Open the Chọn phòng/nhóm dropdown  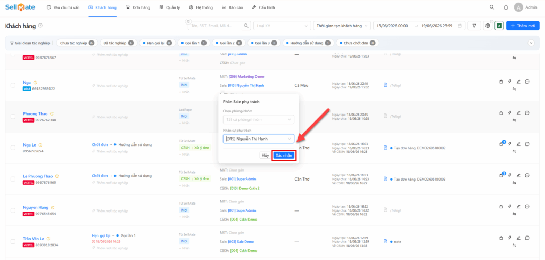point(259,119)
